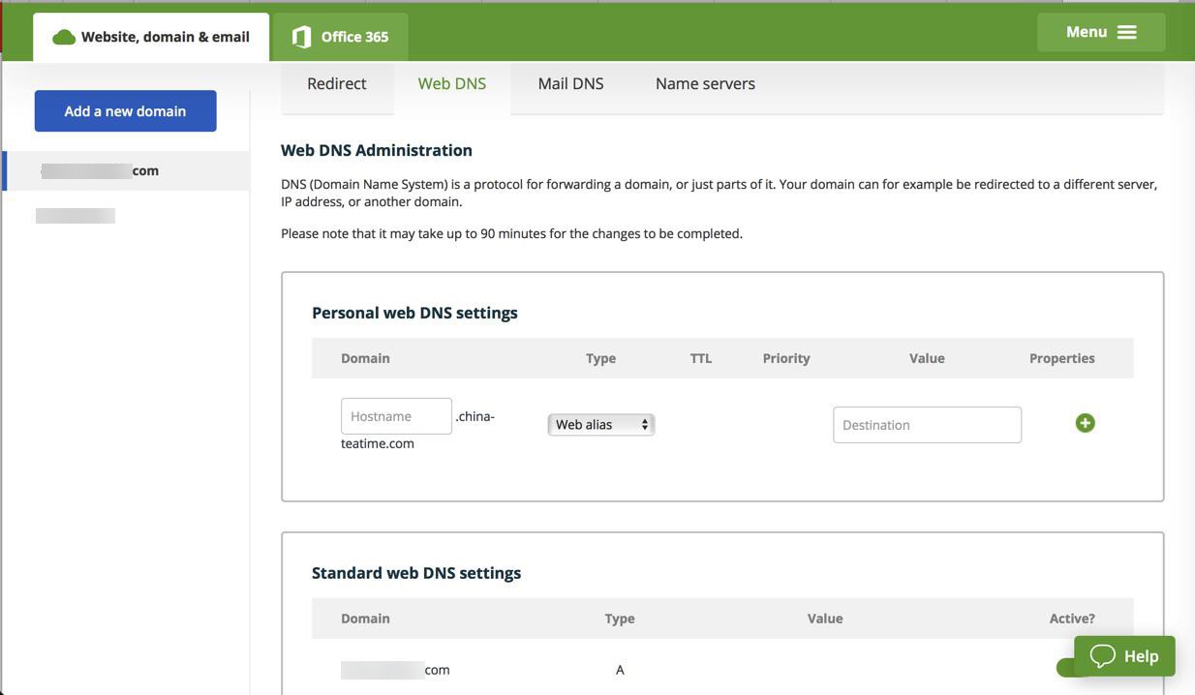This screenshot has height=695, width=1195.
Task: Click the hamburger icon beside Menu
Action: click(x=1127, y=32)
